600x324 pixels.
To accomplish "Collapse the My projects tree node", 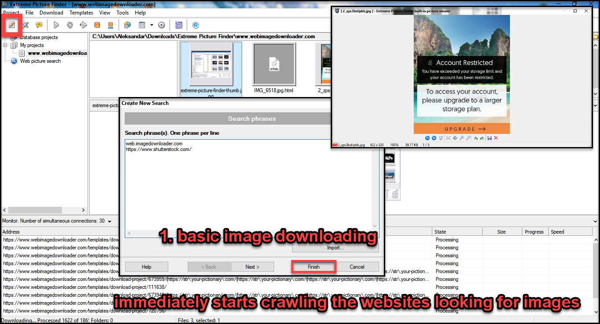I will pyautogui.click(x=5, y=45).
